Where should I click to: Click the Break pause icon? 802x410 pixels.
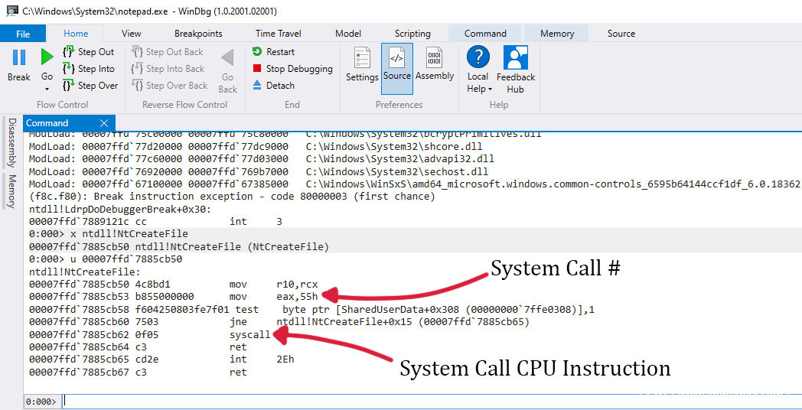tap(19, 58)
